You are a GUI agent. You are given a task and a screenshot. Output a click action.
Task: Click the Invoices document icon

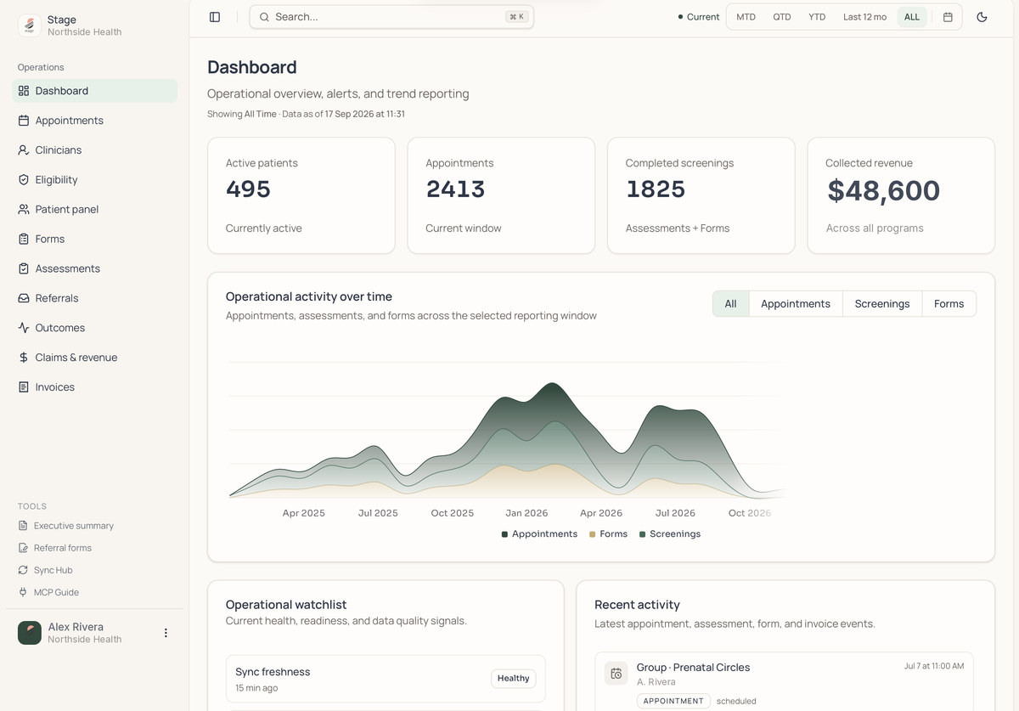pos(24,387)
